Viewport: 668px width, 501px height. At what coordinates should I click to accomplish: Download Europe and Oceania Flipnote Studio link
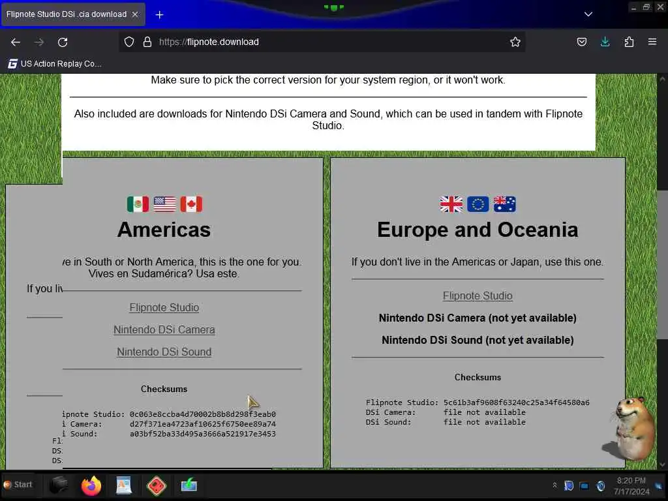(478, 296)
